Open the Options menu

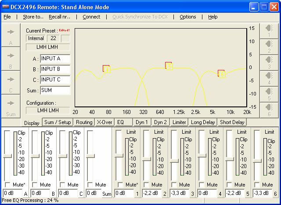[x=188, y=17]
